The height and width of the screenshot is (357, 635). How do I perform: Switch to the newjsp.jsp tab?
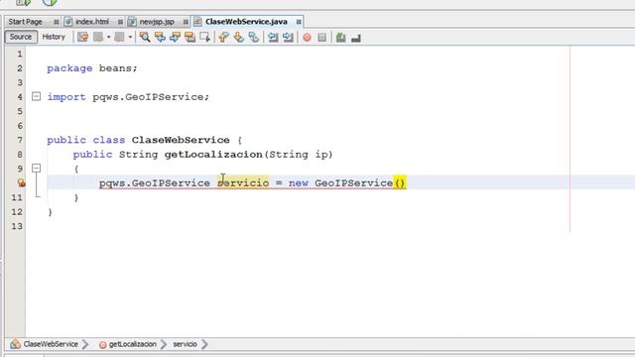coord(157,22)
